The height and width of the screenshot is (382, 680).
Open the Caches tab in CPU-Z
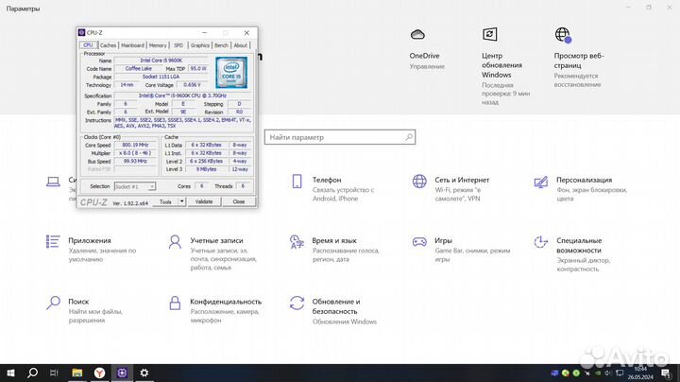click(108, 45)
